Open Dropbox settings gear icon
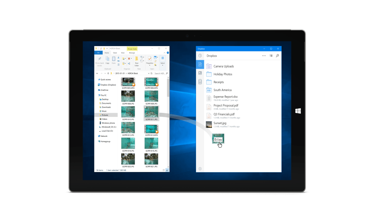 click(x=200, y=169)
